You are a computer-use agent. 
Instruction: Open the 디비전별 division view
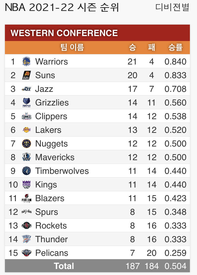pyautogui.click(x=172, y=7)
